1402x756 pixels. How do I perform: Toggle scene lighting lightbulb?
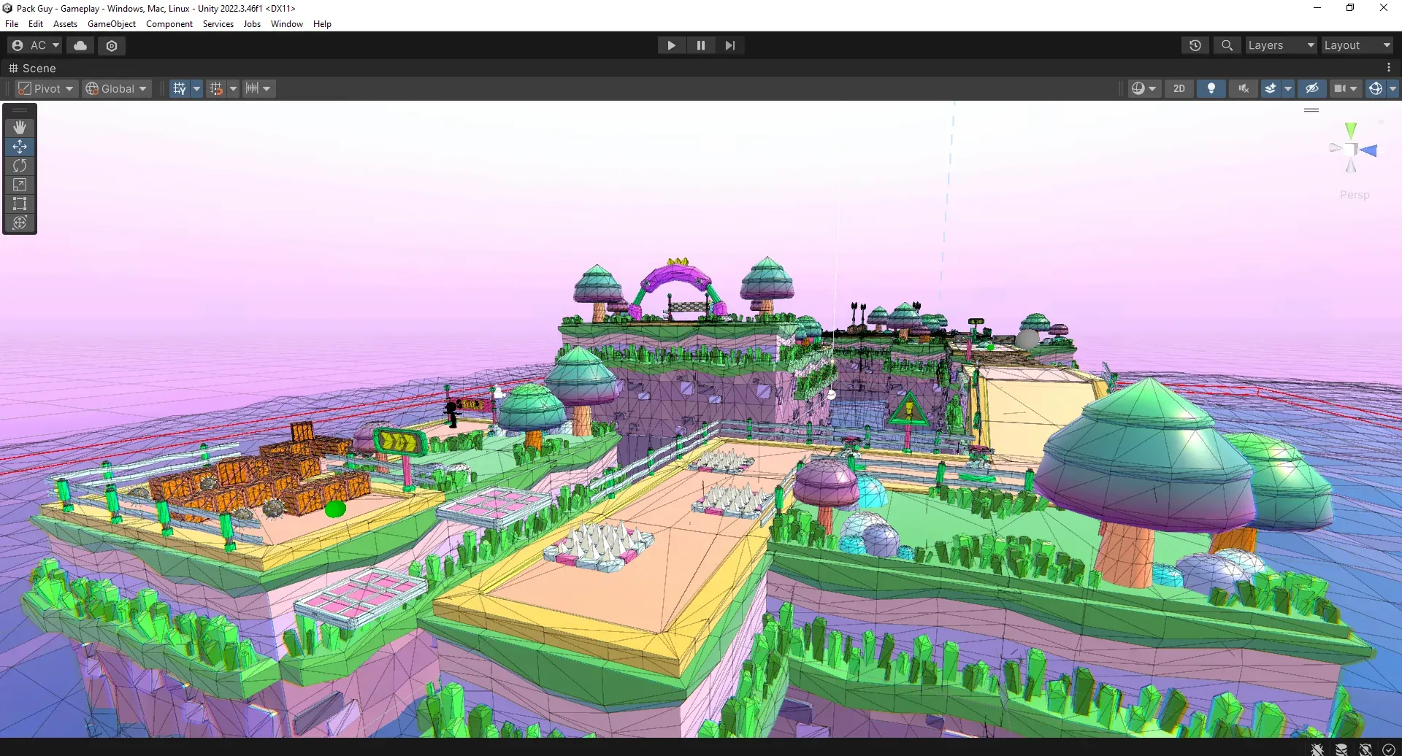tap(1211, 88)
